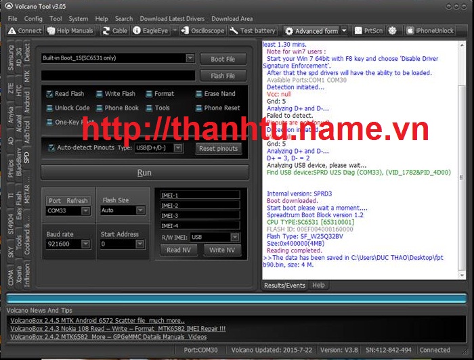Click the IMEI-1 input field
Screen dimensions: 474x360
click(x=200, y=195)
